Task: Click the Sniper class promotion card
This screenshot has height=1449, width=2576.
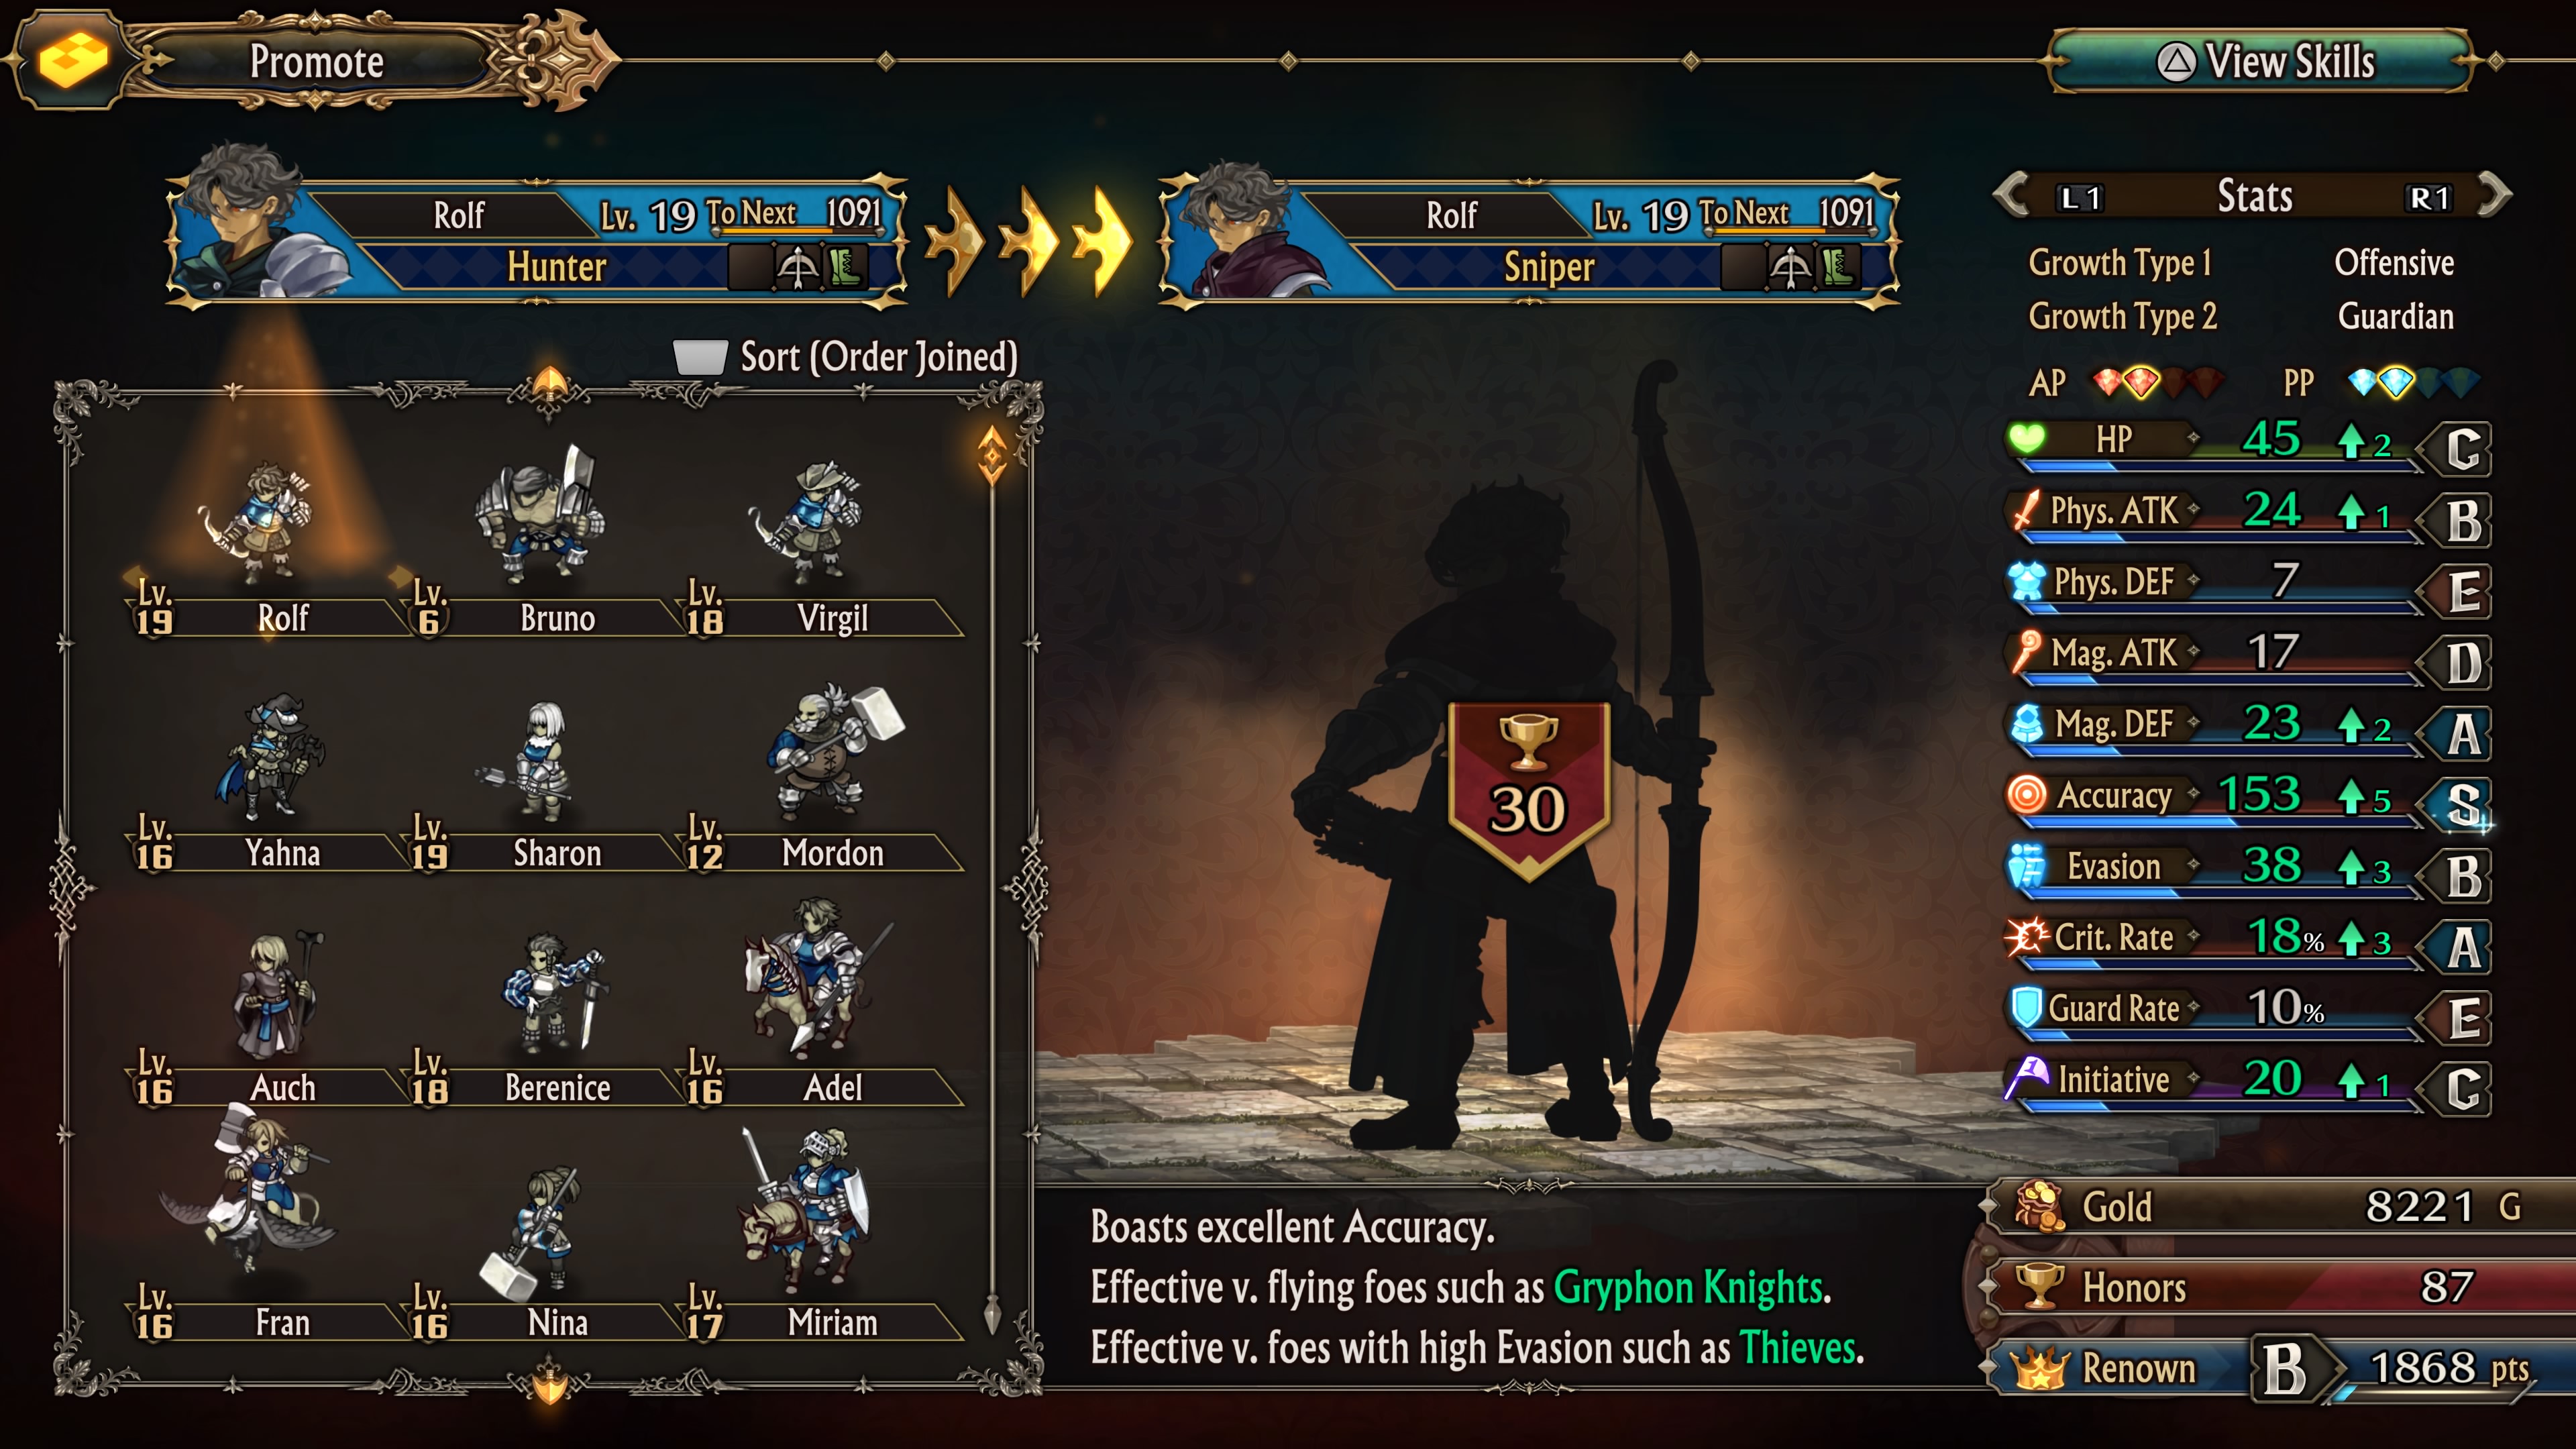Action: tap(1529, 240)
